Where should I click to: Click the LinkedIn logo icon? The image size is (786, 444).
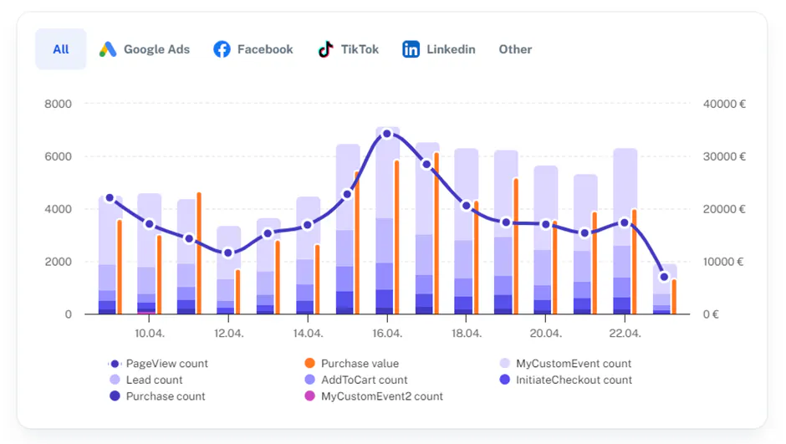pos(411,49)
